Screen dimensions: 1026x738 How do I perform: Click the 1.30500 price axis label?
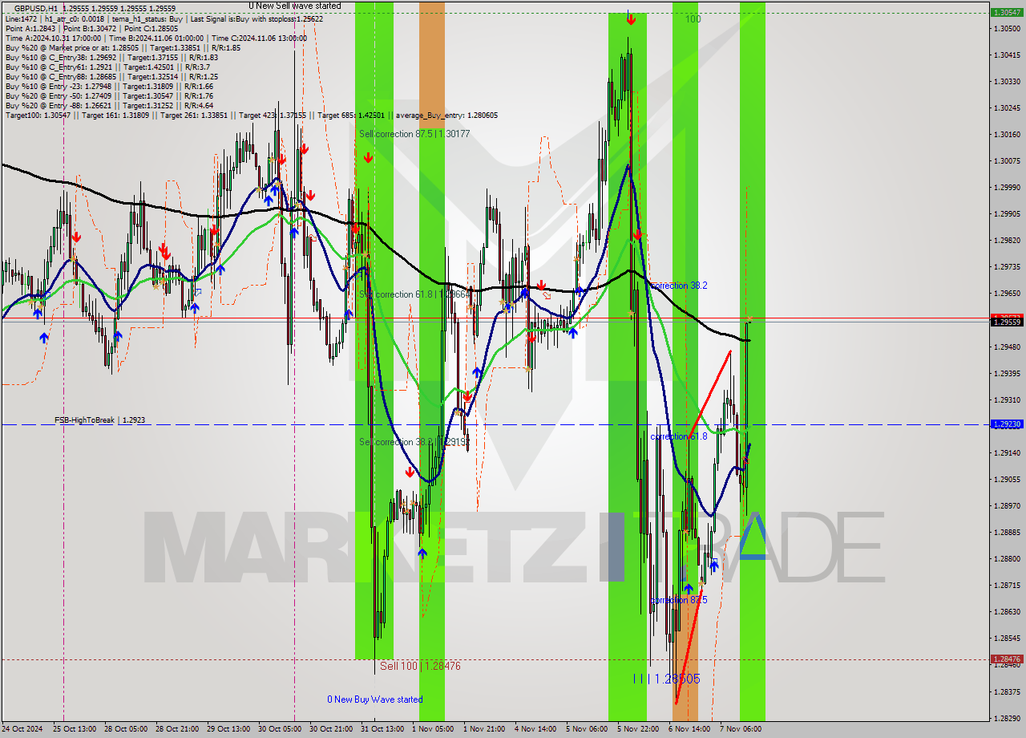(1006, 28)
